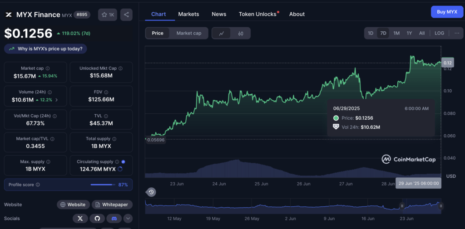Screen dimensions: 465x229
Task: Click the #895 rank badge
Action: (82, 15)
